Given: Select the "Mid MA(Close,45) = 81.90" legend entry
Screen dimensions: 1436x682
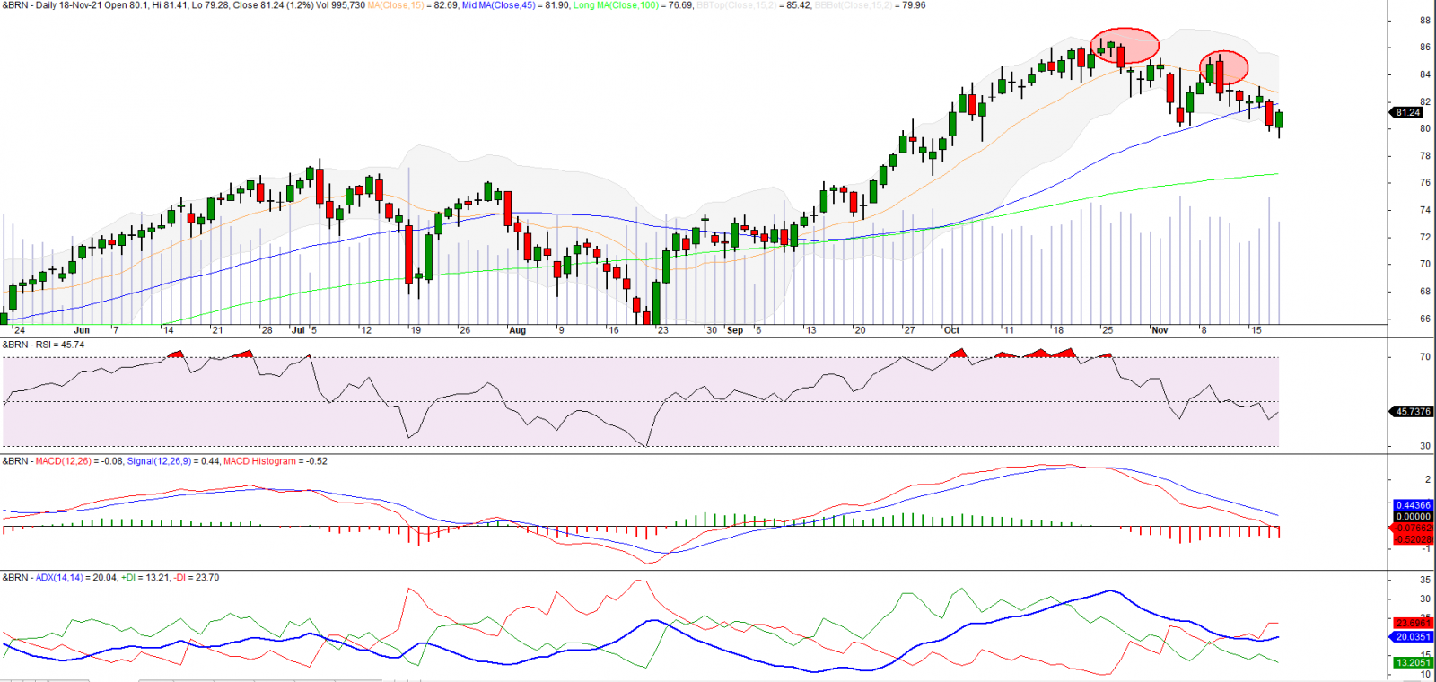Looking at the screenshot, I should [x=516, y=5].
